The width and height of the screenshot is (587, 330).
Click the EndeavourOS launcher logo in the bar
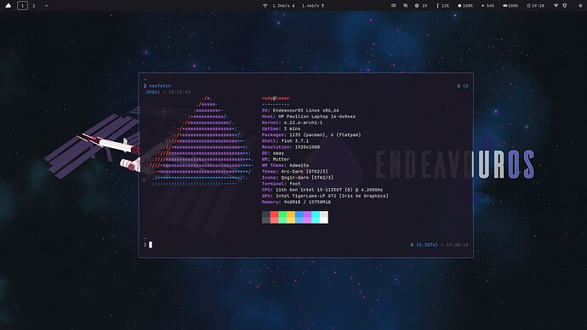tap(9, 6)
